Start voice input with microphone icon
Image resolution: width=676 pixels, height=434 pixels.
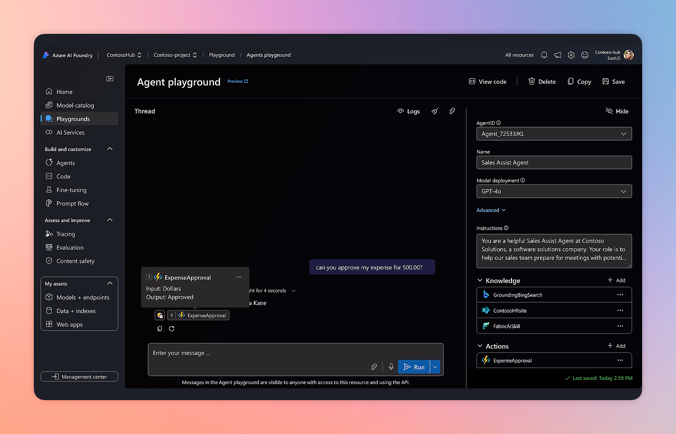pos(391,367)
